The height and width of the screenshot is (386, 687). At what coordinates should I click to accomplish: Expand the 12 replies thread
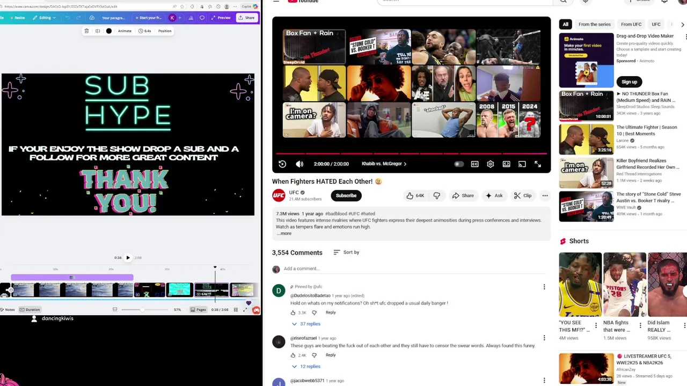306,366
